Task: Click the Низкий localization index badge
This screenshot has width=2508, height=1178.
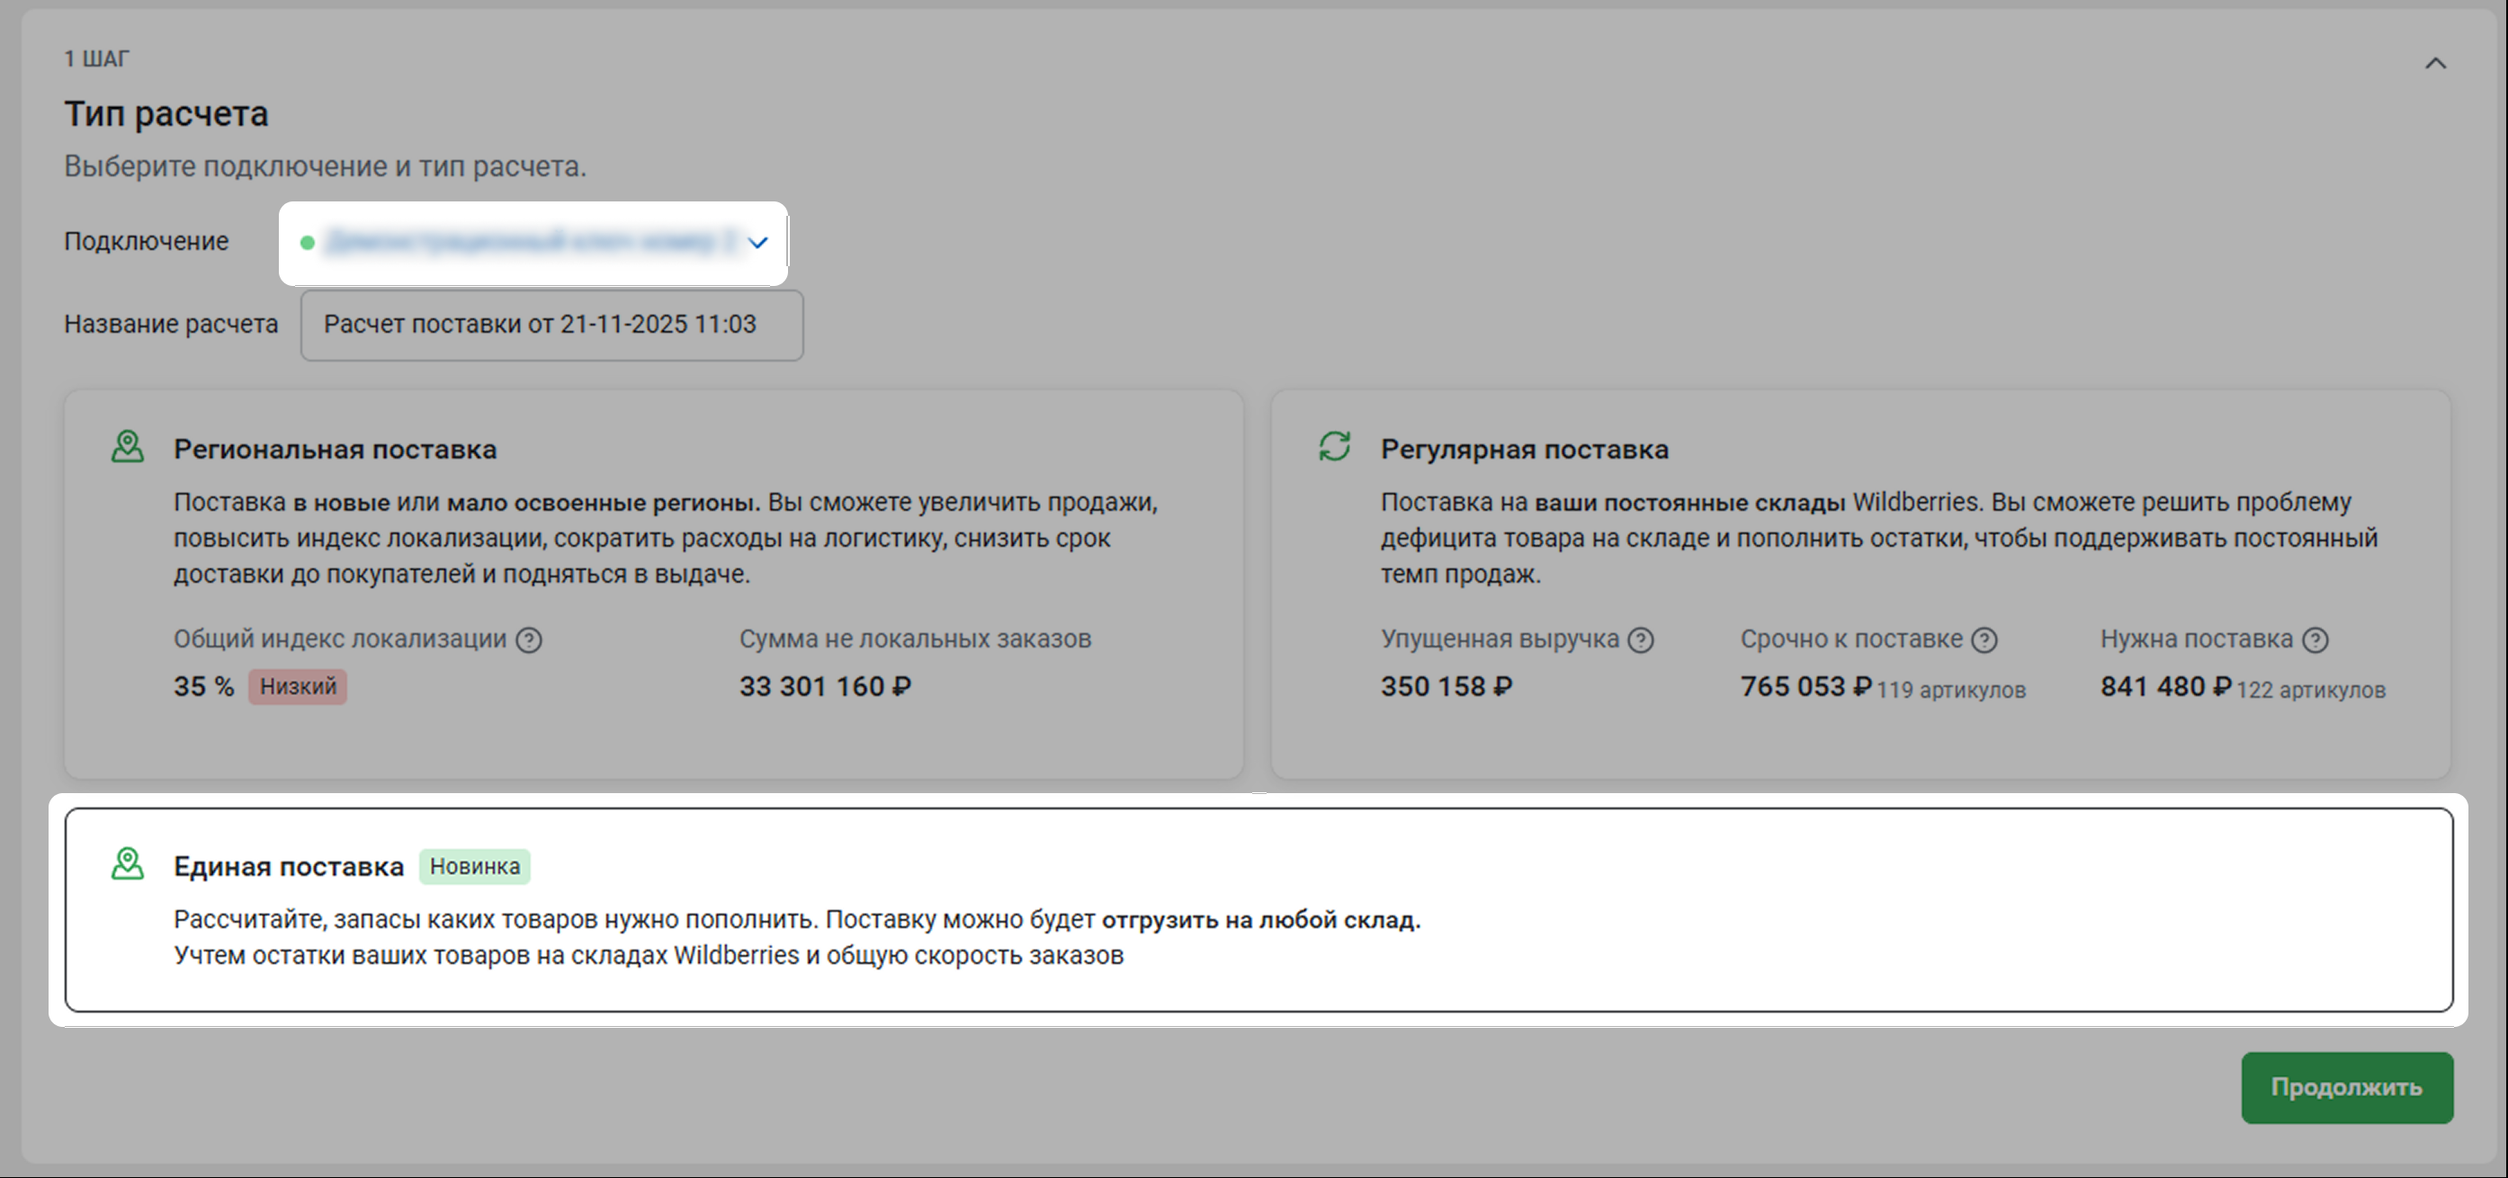Action: click(297, 686)
